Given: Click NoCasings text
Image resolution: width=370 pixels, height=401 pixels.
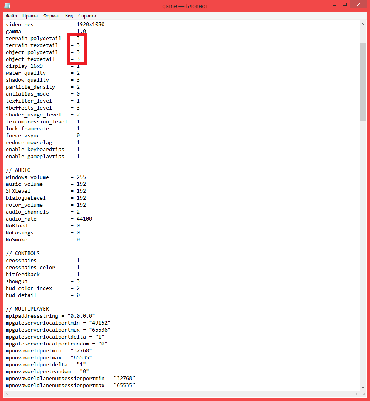Looking at the screenshot, I should point(20,233).
